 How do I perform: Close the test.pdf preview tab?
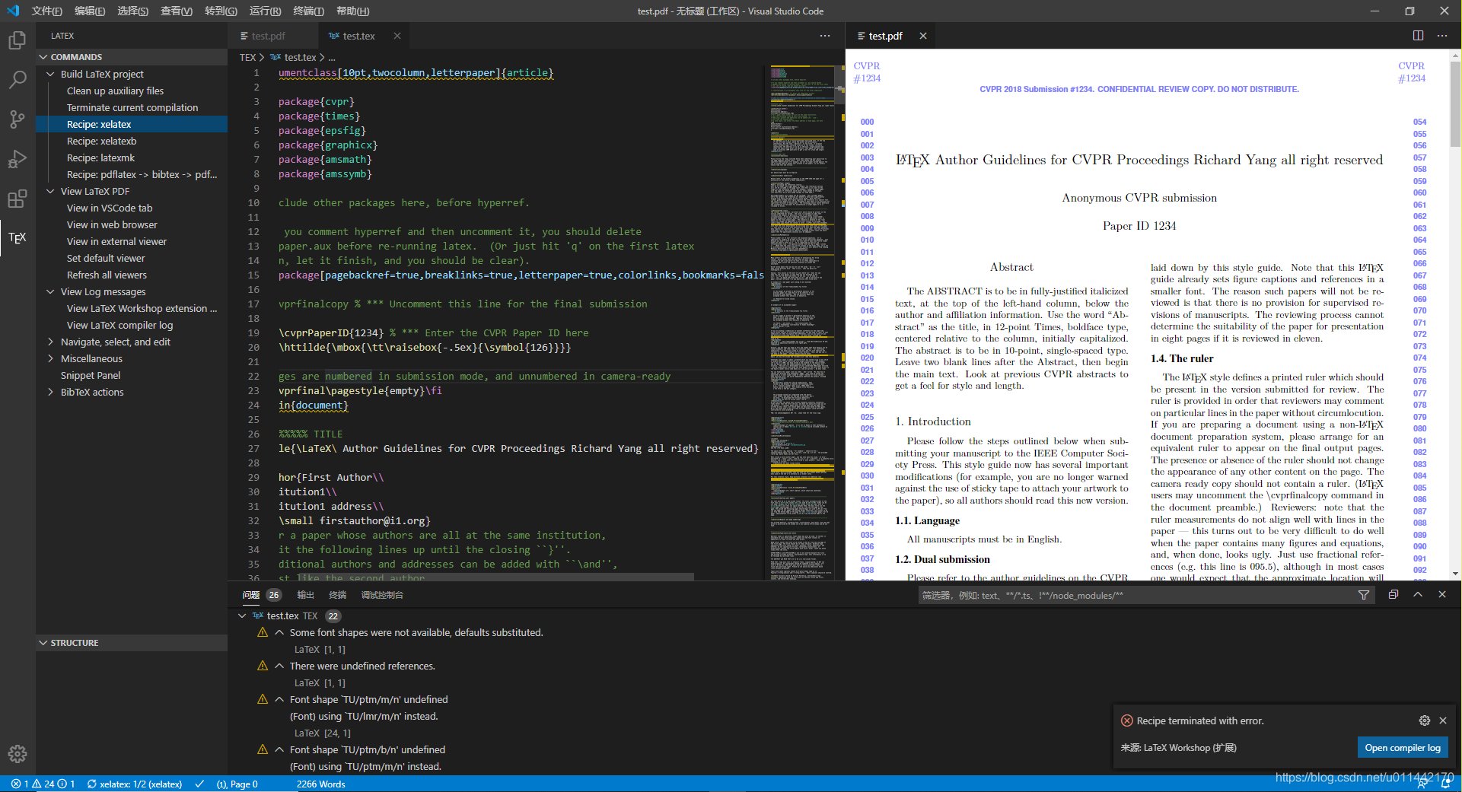[923, 36]
